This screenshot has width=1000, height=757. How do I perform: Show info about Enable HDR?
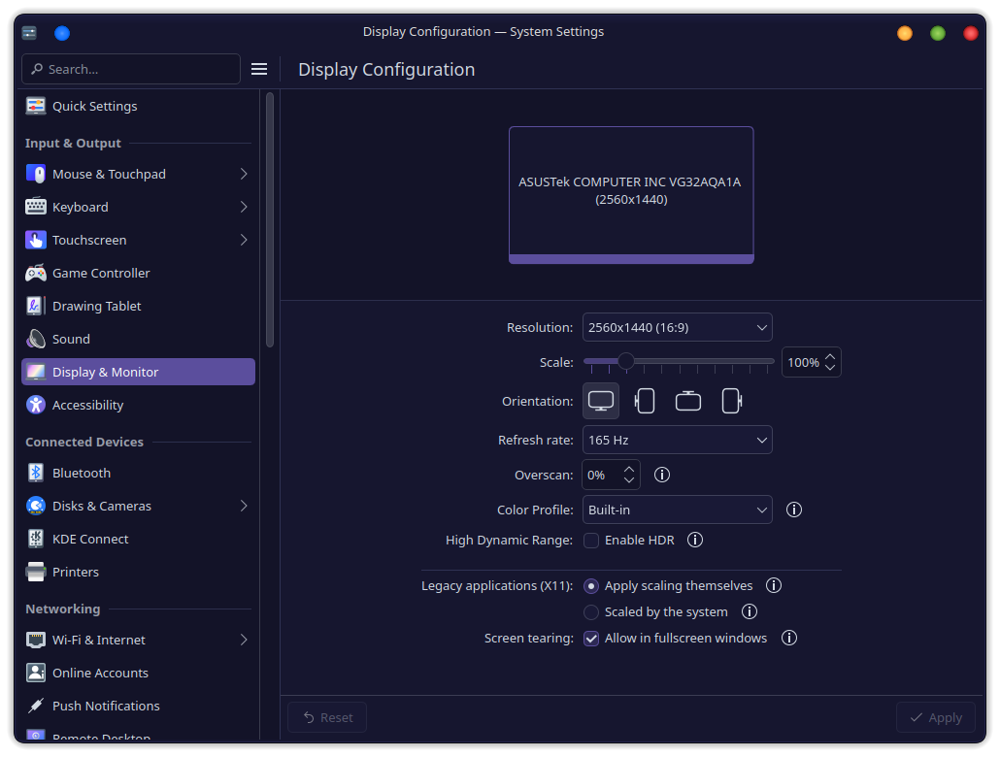695,541
